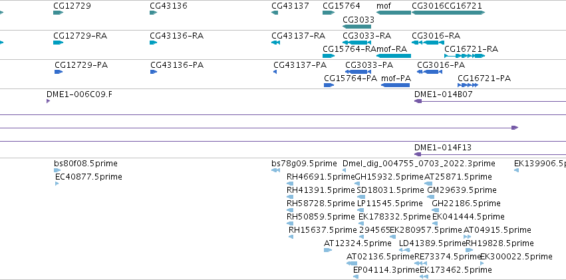Image resolution: width=566 pixels, height=280 pixels.
Task: Click the CG43137-PA protein label
Action: (x=300, y=65)
